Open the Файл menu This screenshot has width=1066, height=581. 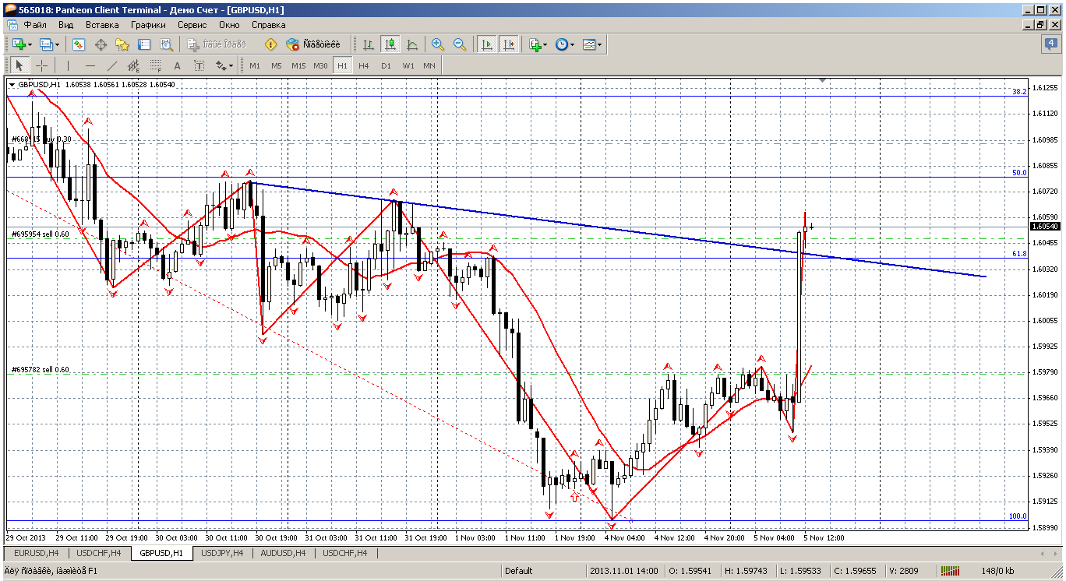coord(35,25)
